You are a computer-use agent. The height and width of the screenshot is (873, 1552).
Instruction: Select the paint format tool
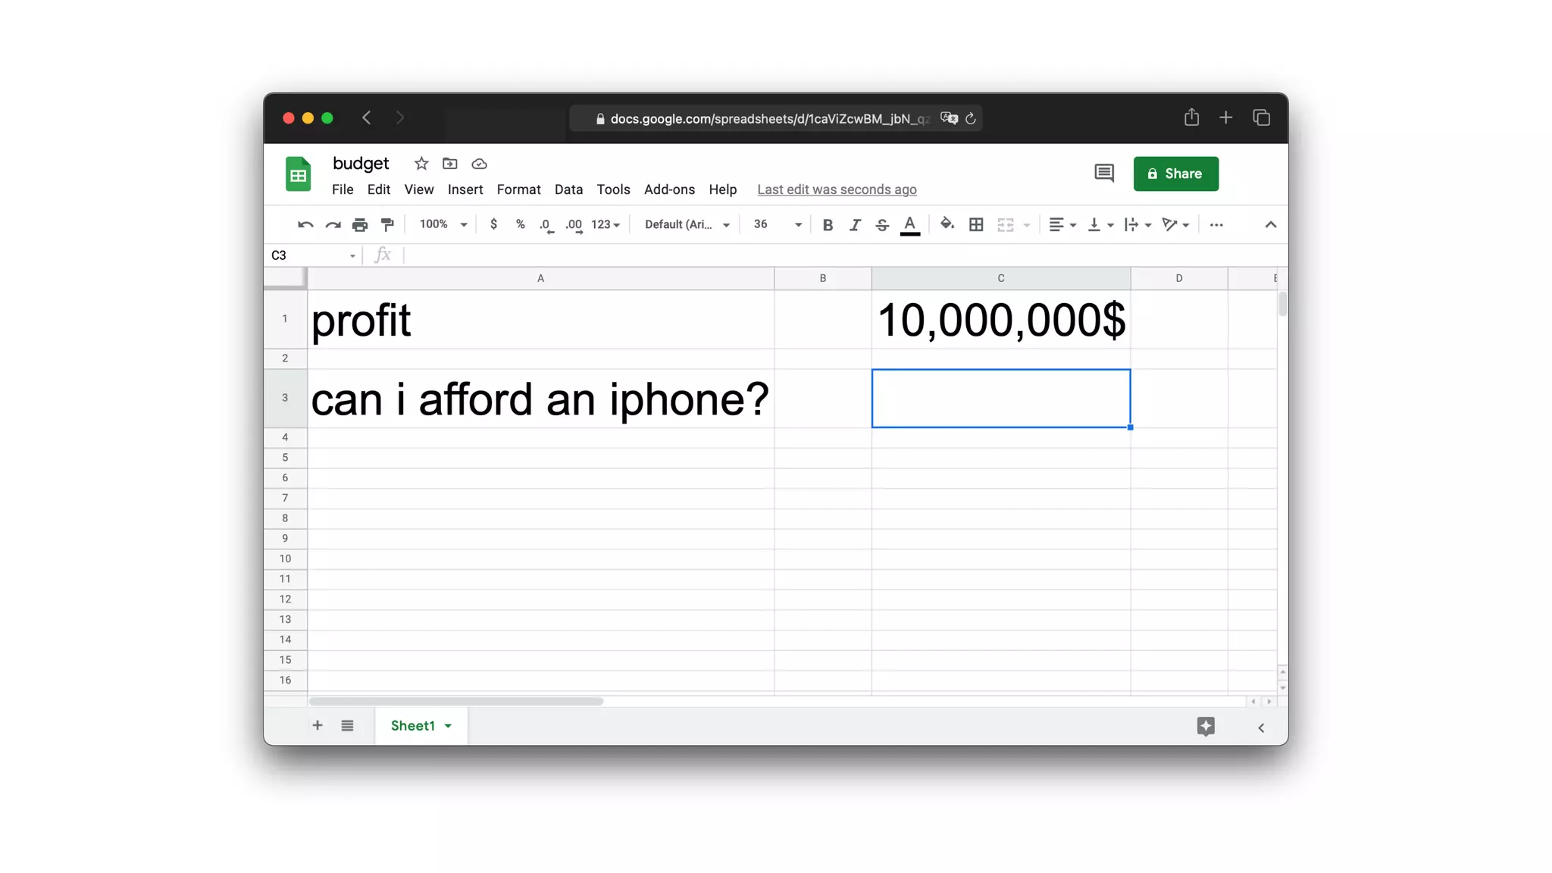(x=387, y=225)
